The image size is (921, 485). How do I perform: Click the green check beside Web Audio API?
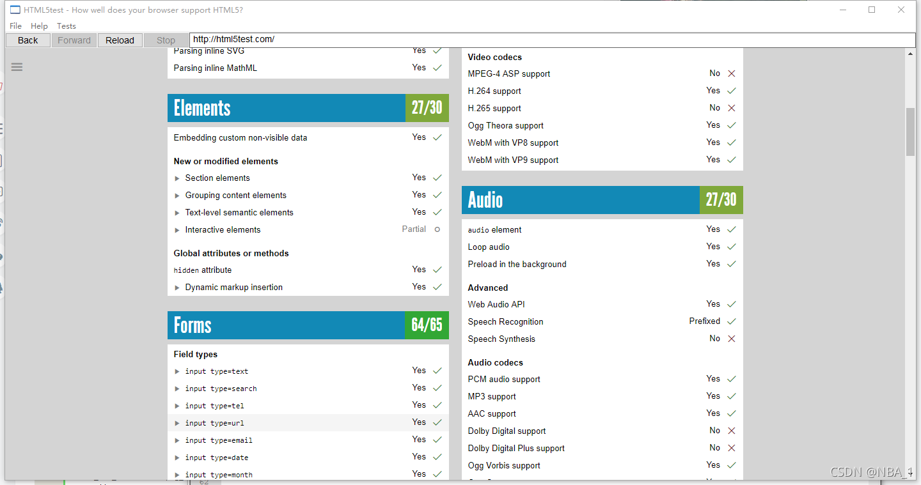coord(732,304)
